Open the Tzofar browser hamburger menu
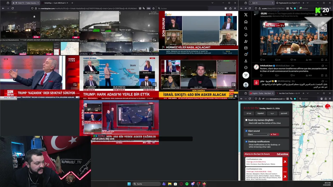Image resolution: width=333 pixels, height=187 pixels. tap(330, 99)
